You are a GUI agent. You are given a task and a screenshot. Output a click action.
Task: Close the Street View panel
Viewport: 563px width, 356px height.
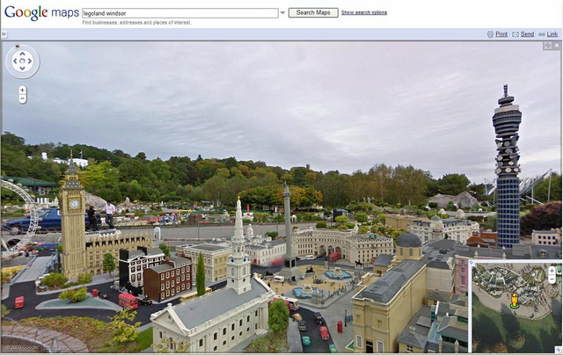pos(556,45)
